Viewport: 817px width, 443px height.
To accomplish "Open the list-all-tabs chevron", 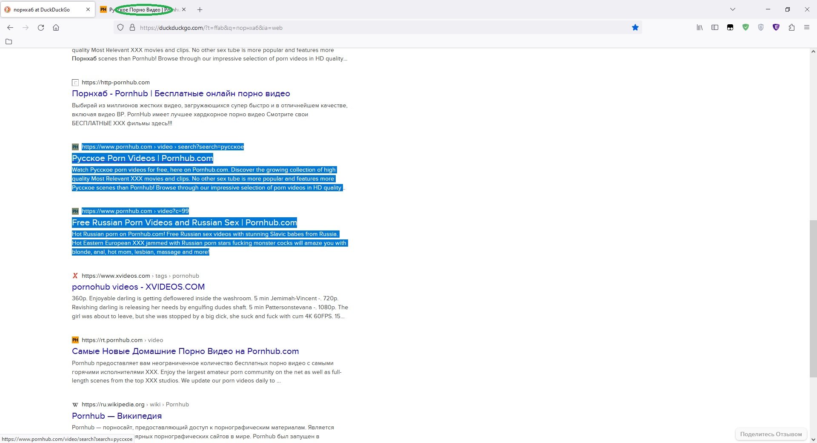I will click(733, 9).
